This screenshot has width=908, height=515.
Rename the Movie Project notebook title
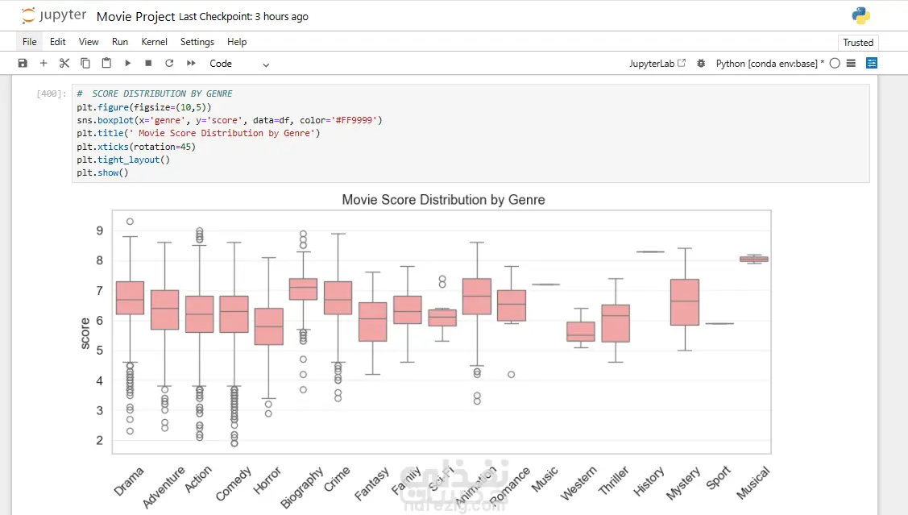[135, 16]
